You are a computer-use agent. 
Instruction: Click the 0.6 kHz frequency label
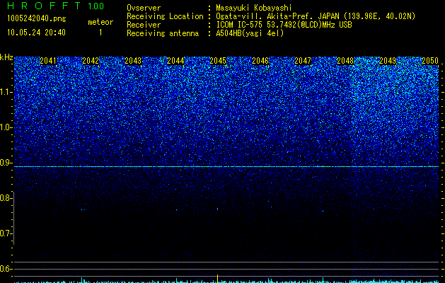tap(5, 269)
